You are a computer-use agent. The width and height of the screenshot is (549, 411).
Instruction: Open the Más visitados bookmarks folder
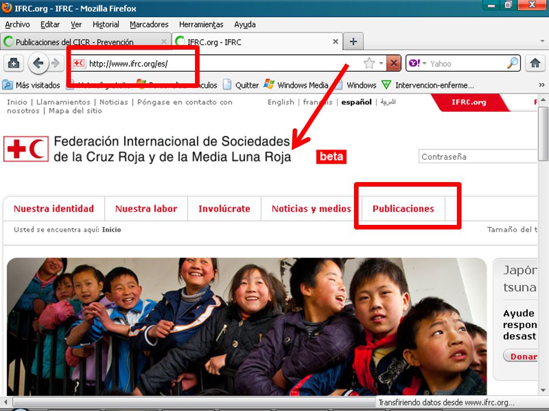pos(31,85)
